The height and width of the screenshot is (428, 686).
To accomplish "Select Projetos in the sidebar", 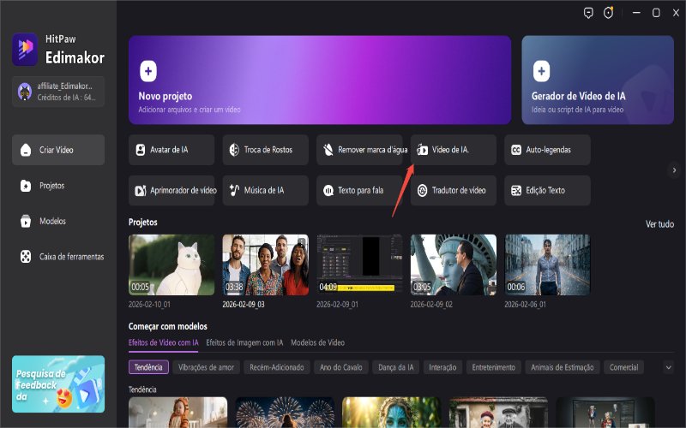I will coord(58,186).
